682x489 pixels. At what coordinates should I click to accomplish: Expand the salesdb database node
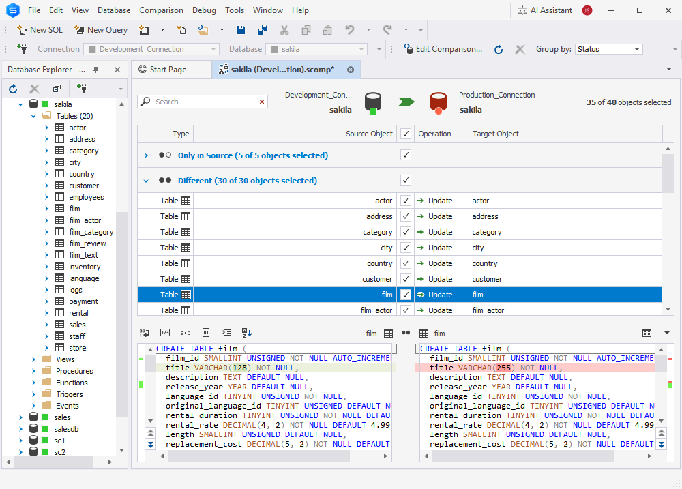(20, 429)
